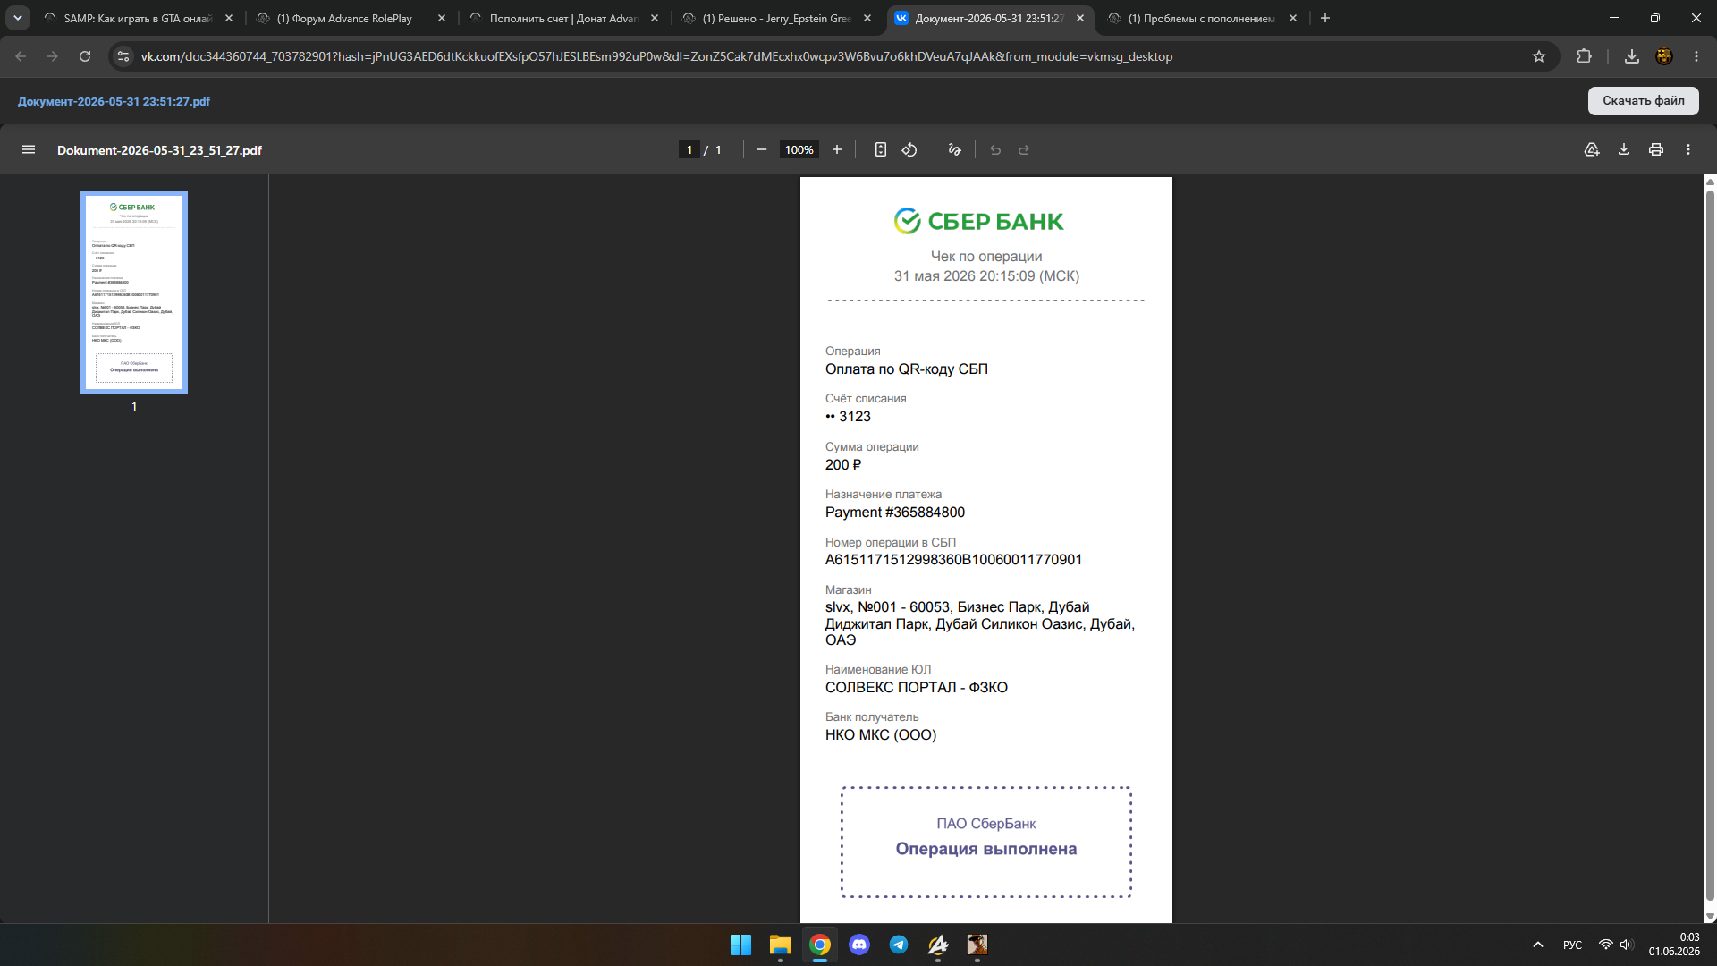Viewport: 1717px width, 966px height.
Task: Click the Операция выполнена stamp text
Action: (986, 849)
